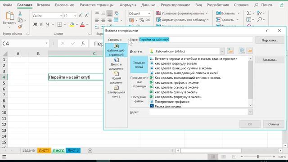Select Просмотренные страницы view
The image size is (288, 162).
(139, 82)
